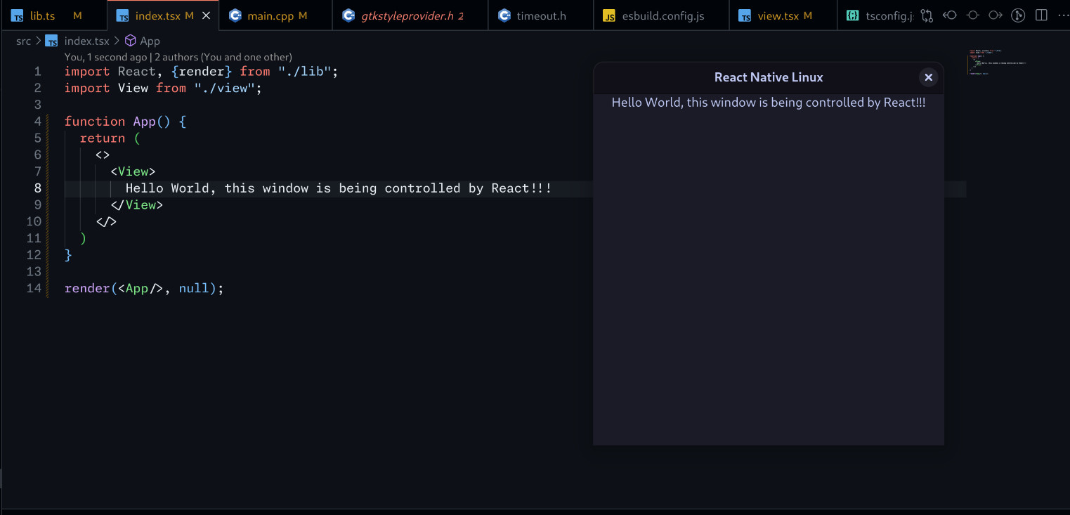
Task: Click line number 14 in the gutter
Action: click(34, 289)
